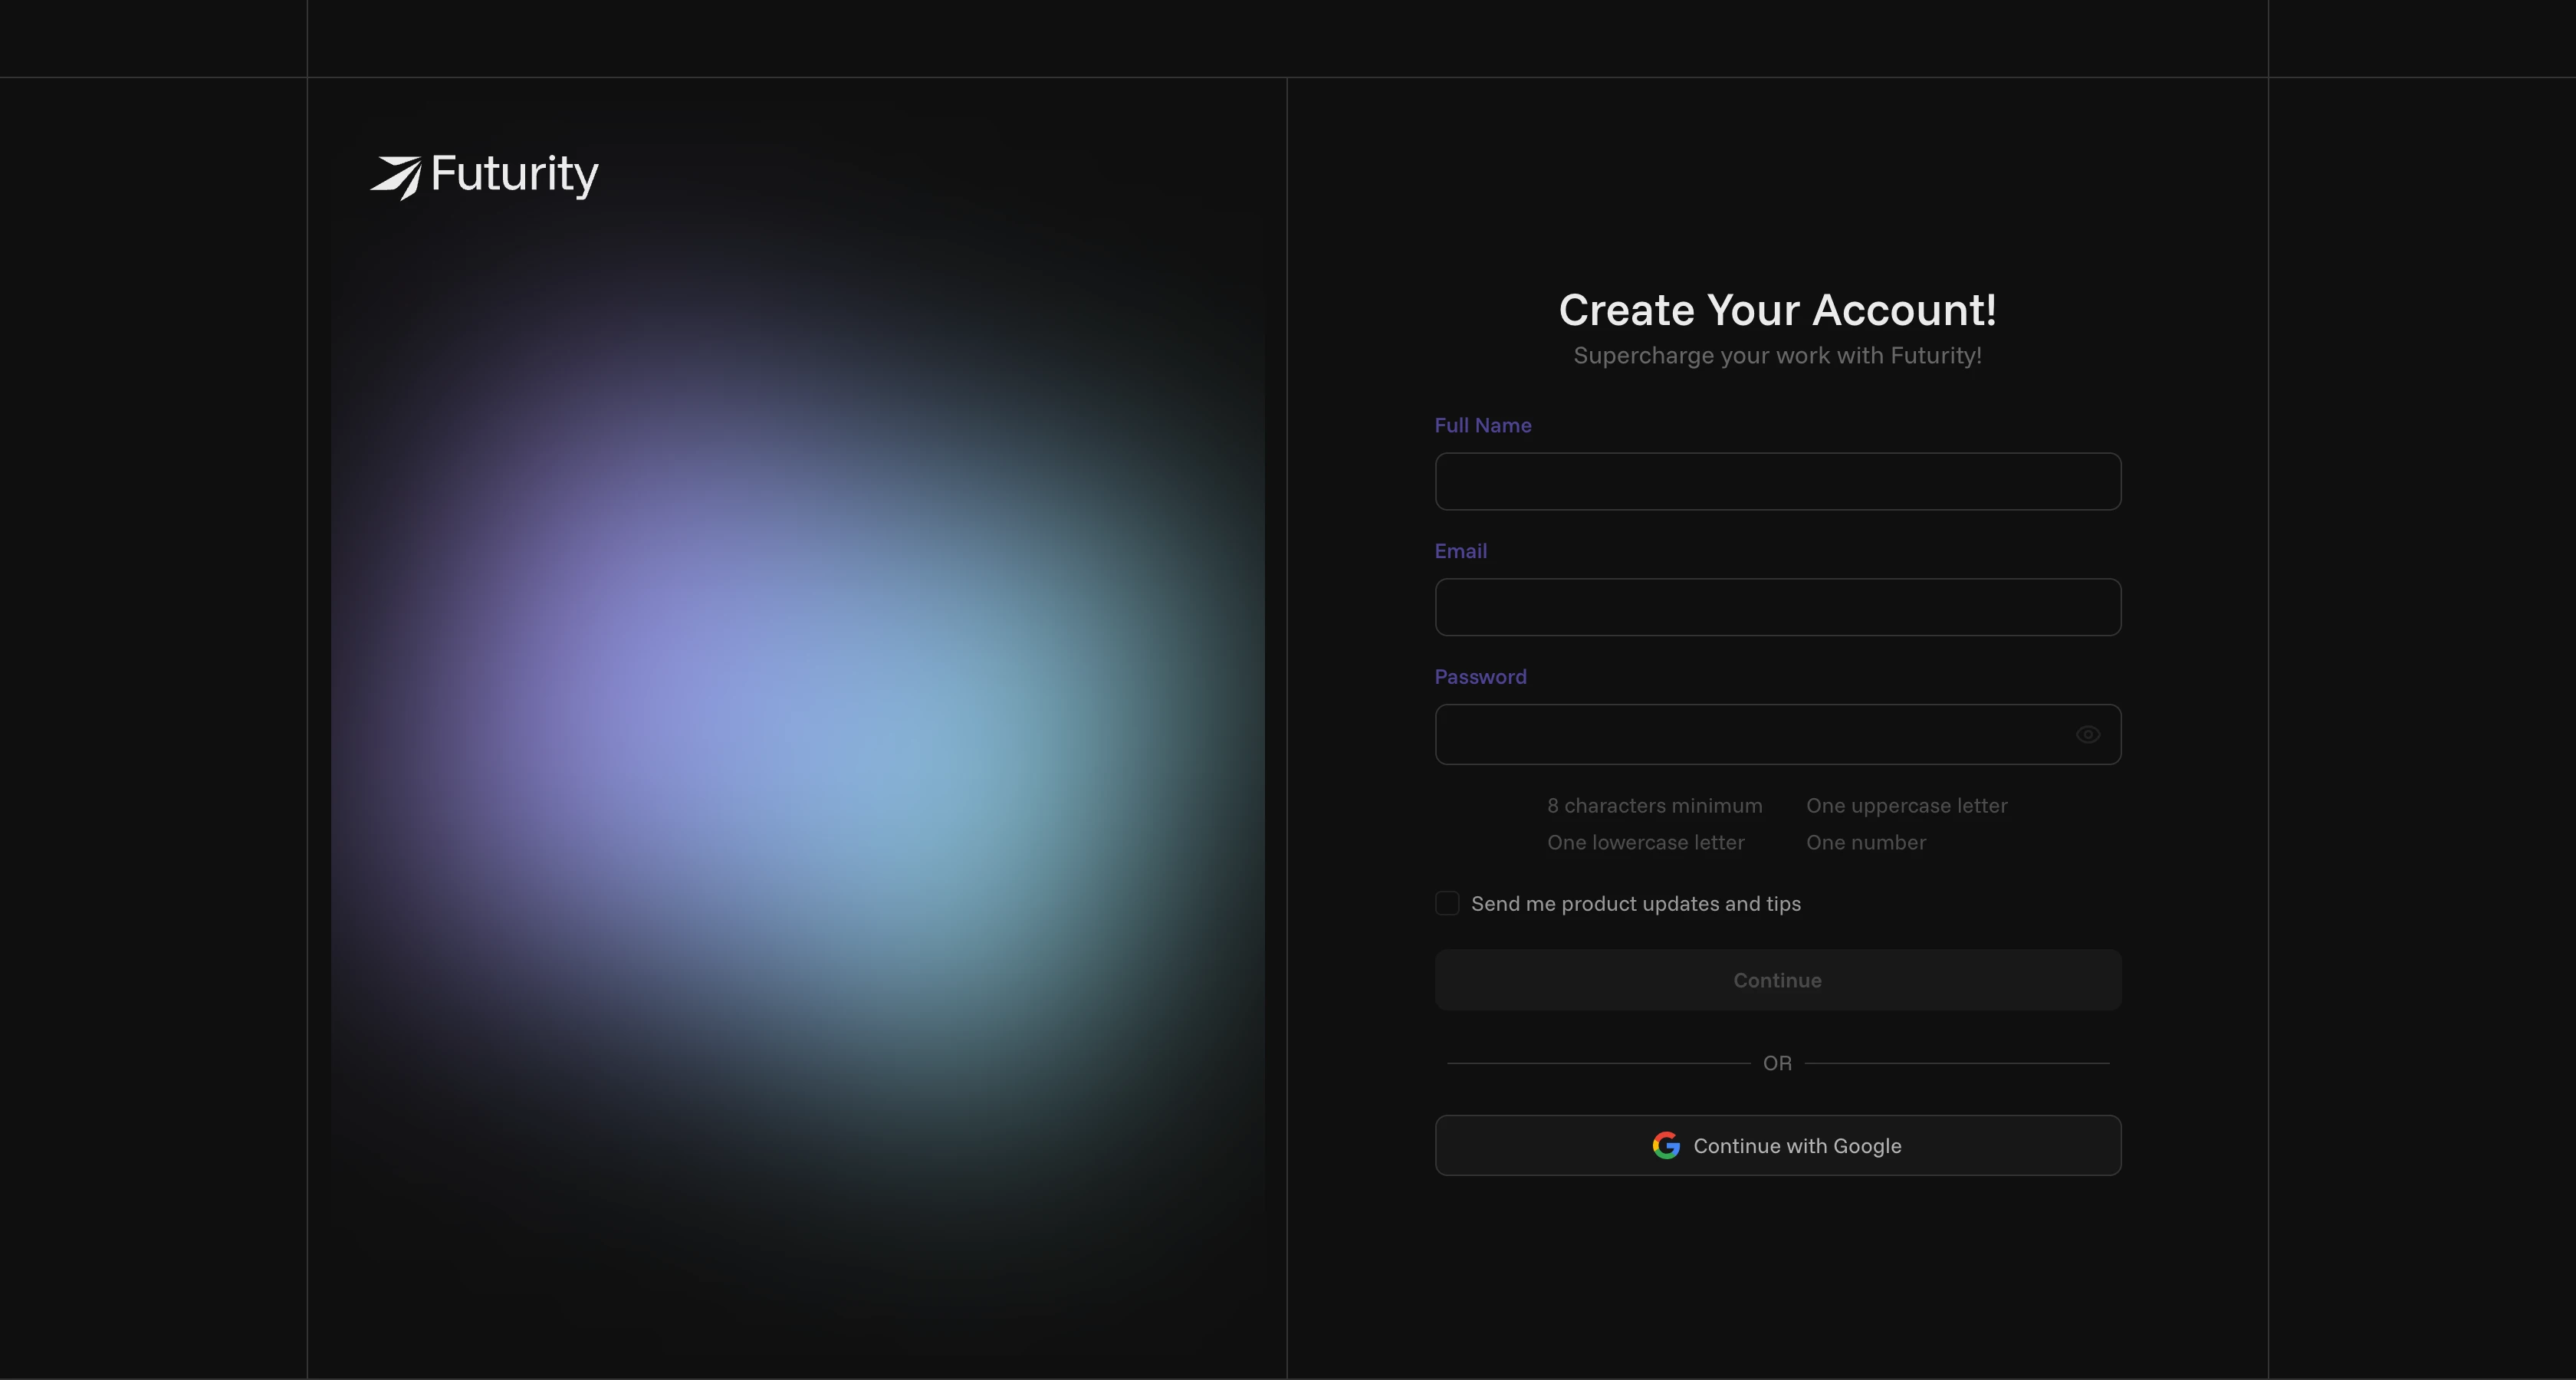2576x1380 pixels.
Task: Click the Full Name label
Action: (1483, 425)
